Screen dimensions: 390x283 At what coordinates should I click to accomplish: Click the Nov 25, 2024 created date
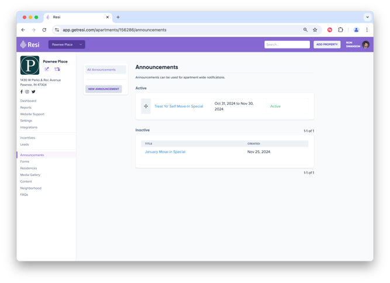coord(258,151)
